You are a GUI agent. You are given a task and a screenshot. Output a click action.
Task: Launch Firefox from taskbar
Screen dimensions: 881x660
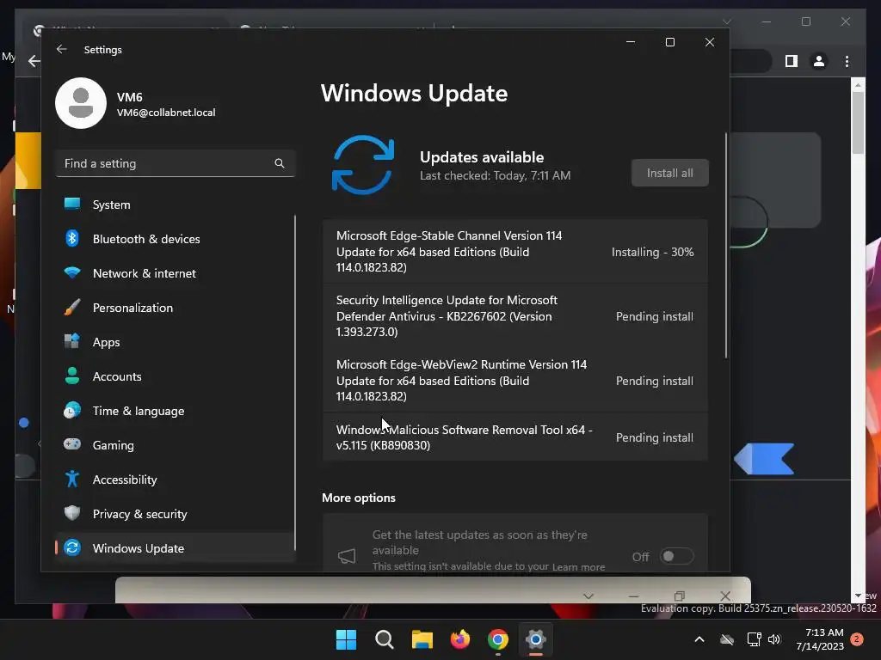point(460,639)
